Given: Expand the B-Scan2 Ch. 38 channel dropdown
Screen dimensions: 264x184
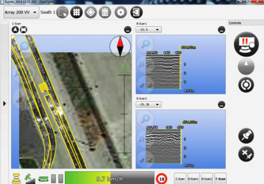Looking at the screenshot, I should click(x=148, y=104).
